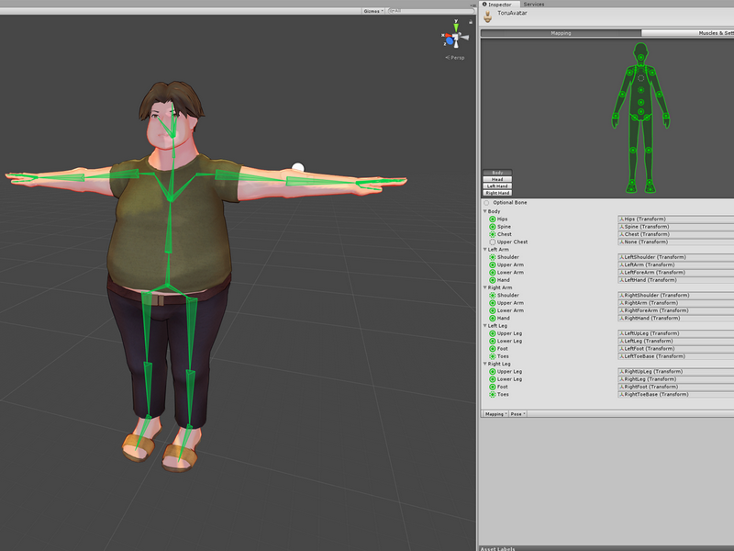
Task: Toggle the scene gizmo lock icon
Action: (x=471, y=21)
